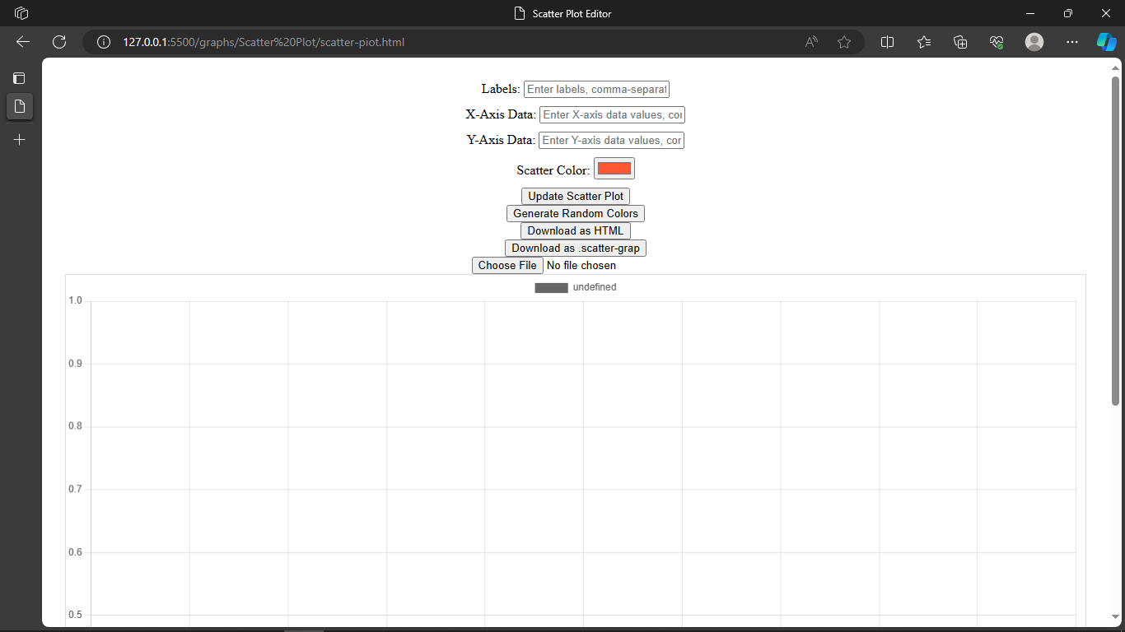
Task: Open the user profile avatar
Action: point(1034,42)
